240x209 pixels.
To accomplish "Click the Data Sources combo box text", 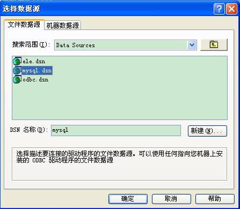I will point(75,45).
